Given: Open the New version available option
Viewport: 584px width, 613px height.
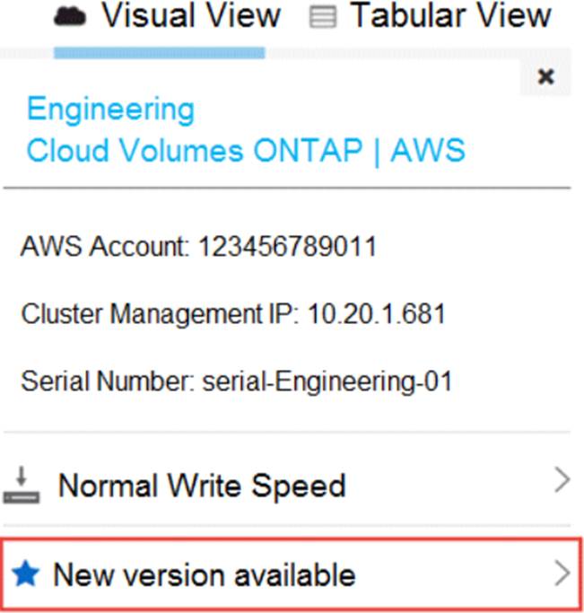Looking at the screenshot, I should (205, 574).
